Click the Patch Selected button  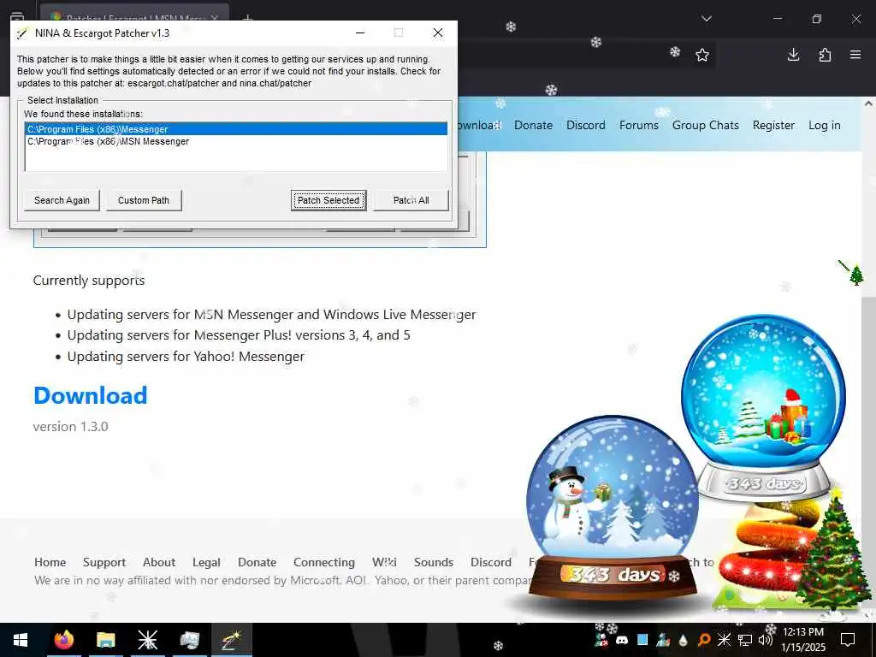(328, 200)
